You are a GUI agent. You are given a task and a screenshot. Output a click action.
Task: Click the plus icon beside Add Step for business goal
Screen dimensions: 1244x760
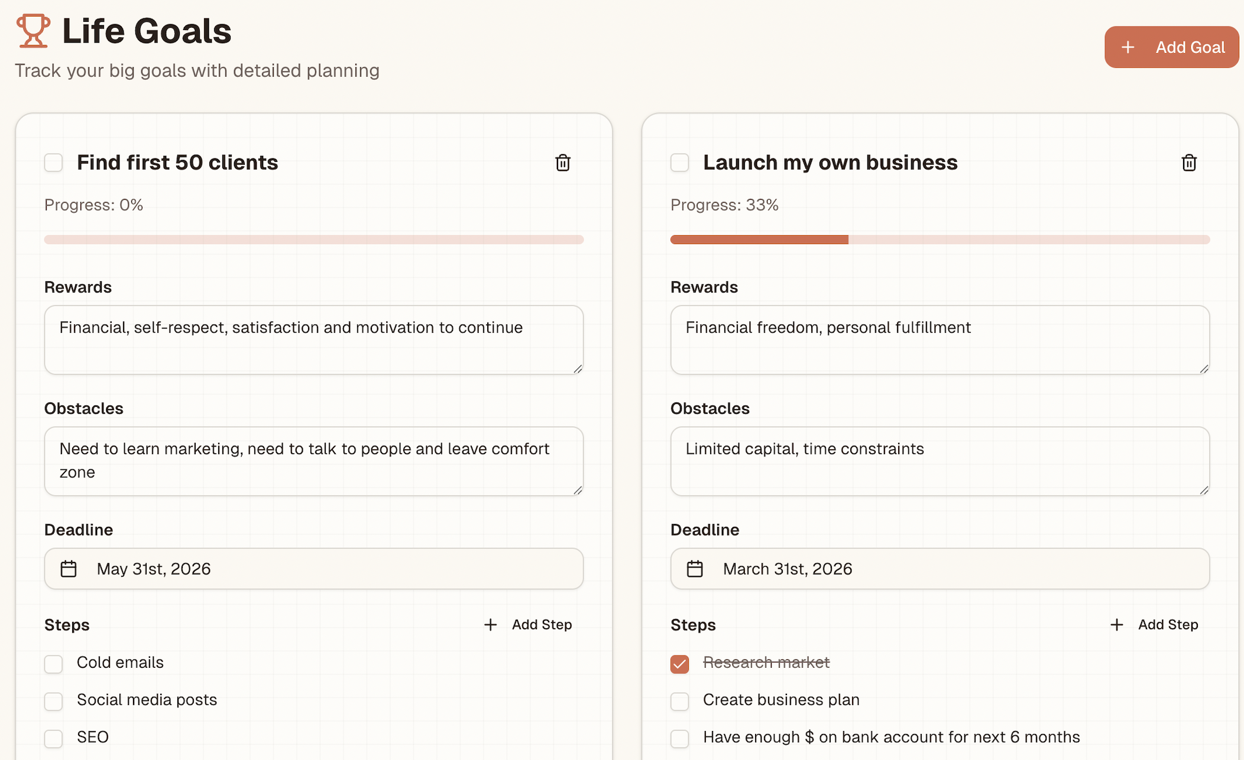tap(1116, 624)
